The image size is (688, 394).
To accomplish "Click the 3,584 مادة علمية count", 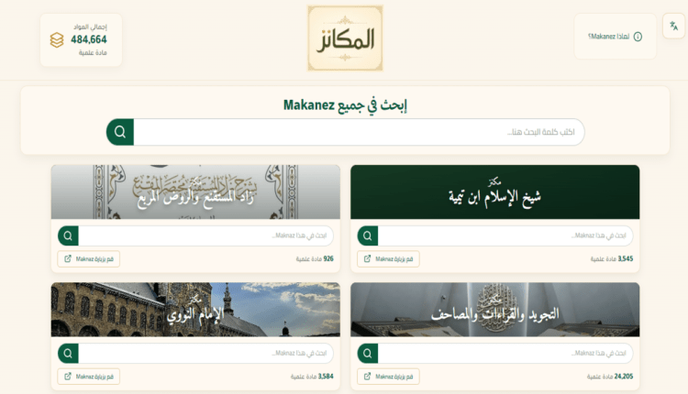I will pos(312,377).
